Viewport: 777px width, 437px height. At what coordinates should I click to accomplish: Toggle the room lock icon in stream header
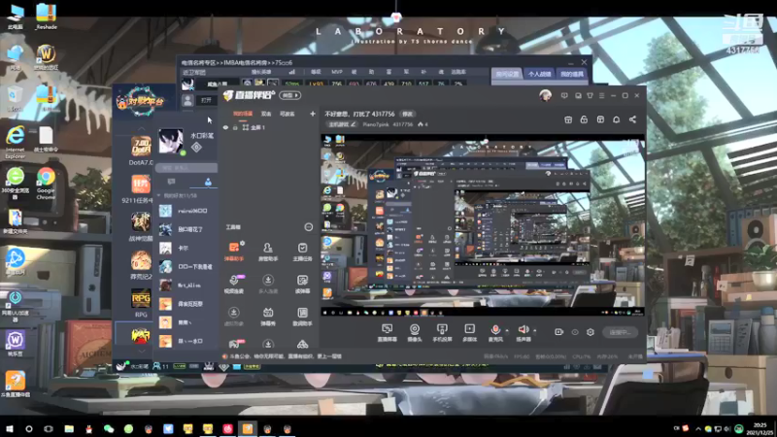[584, 119]
